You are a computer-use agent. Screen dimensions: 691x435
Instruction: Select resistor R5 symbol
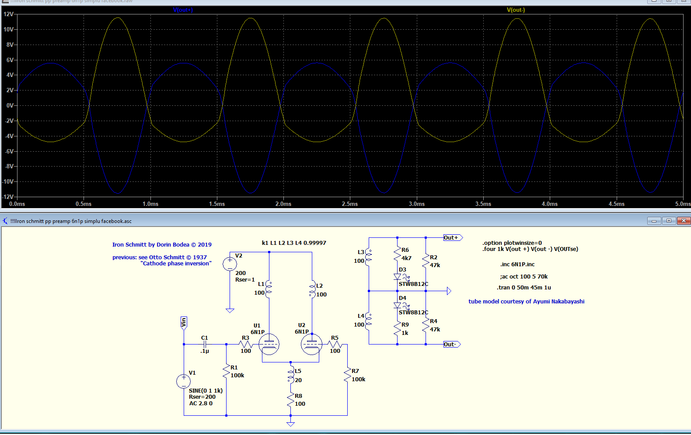[x=335, y=344]
